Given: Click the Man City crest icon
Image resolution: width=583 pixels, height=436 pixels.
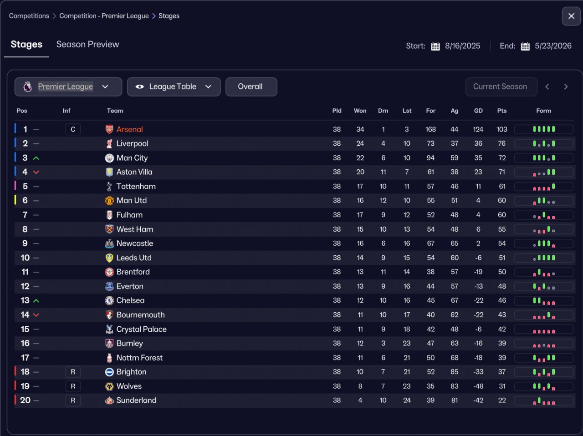Looking at the screenshot, I should 109,158.
